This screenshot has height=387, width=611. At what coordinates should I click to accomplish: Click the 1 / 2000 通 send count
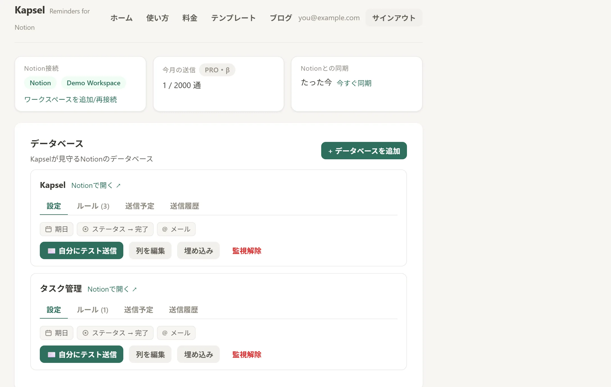click(182, 85)
